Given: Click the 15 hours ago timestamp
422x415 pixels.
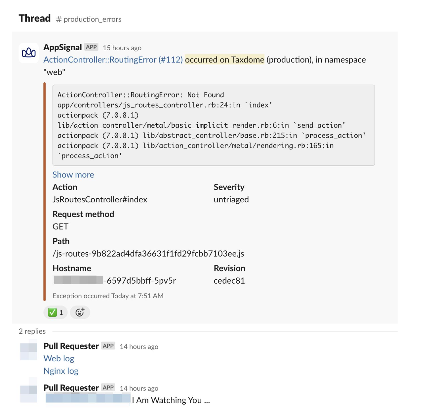Looking at the screenshot, I should pos(122,48).
